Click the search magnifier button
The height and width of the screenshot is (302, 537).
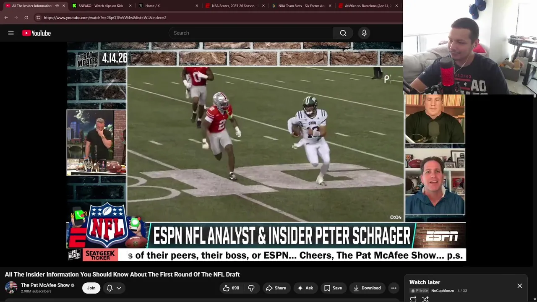click(x=343, y=33)
